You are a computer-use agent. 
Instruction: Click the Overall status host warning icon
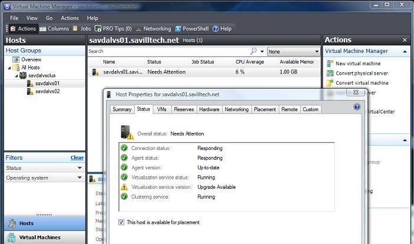click(127, 132)
